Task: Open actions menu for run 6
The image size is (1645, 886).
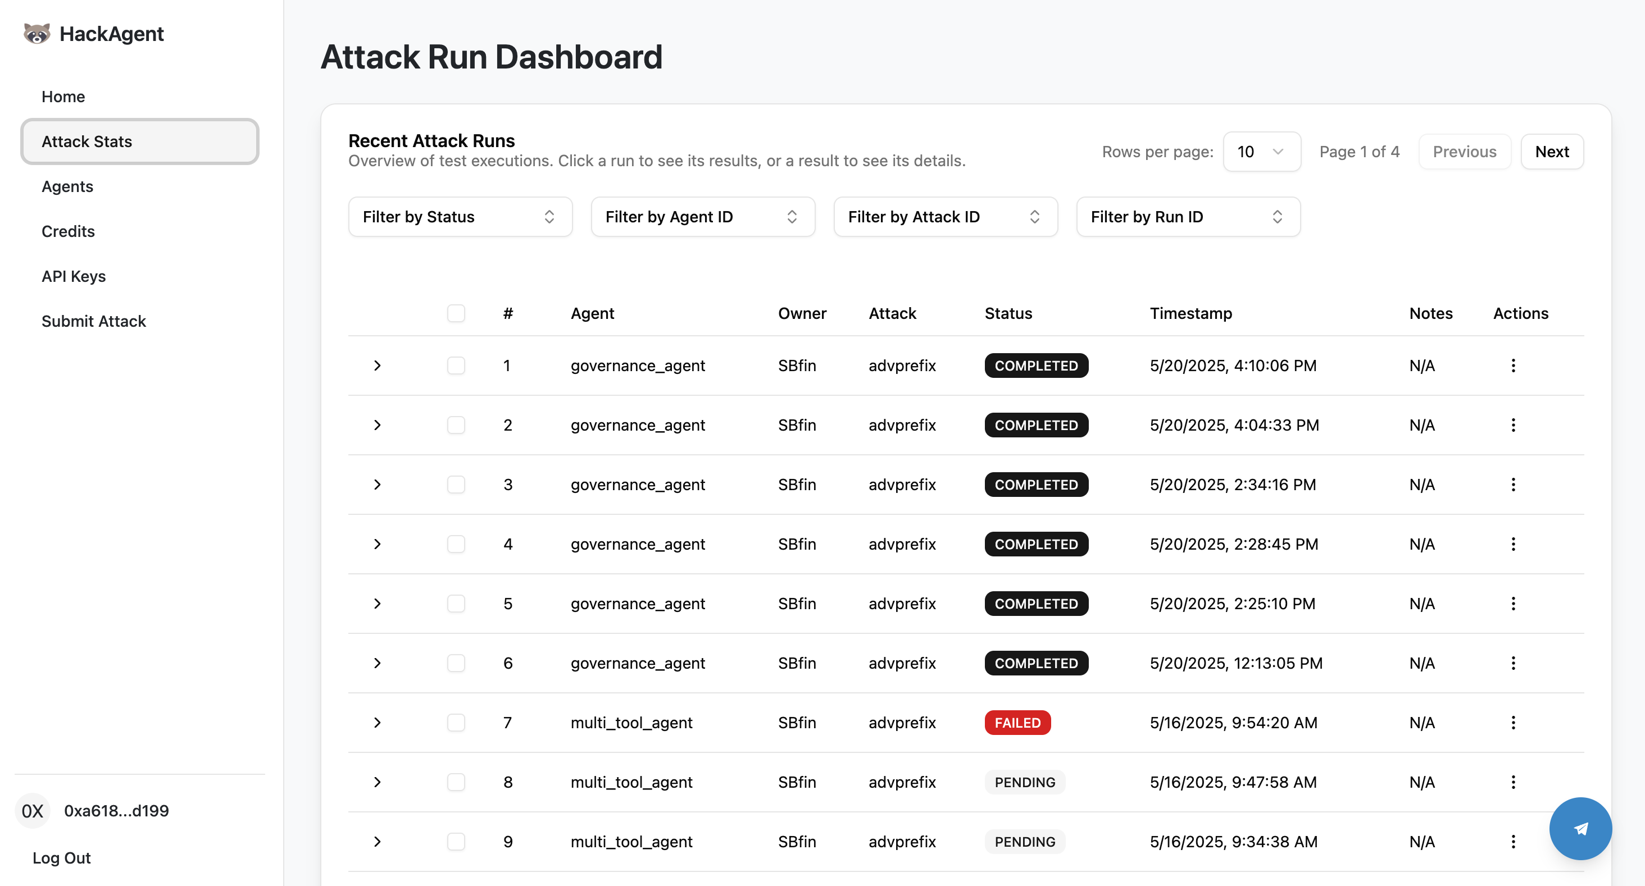Action: point(1513,663)
